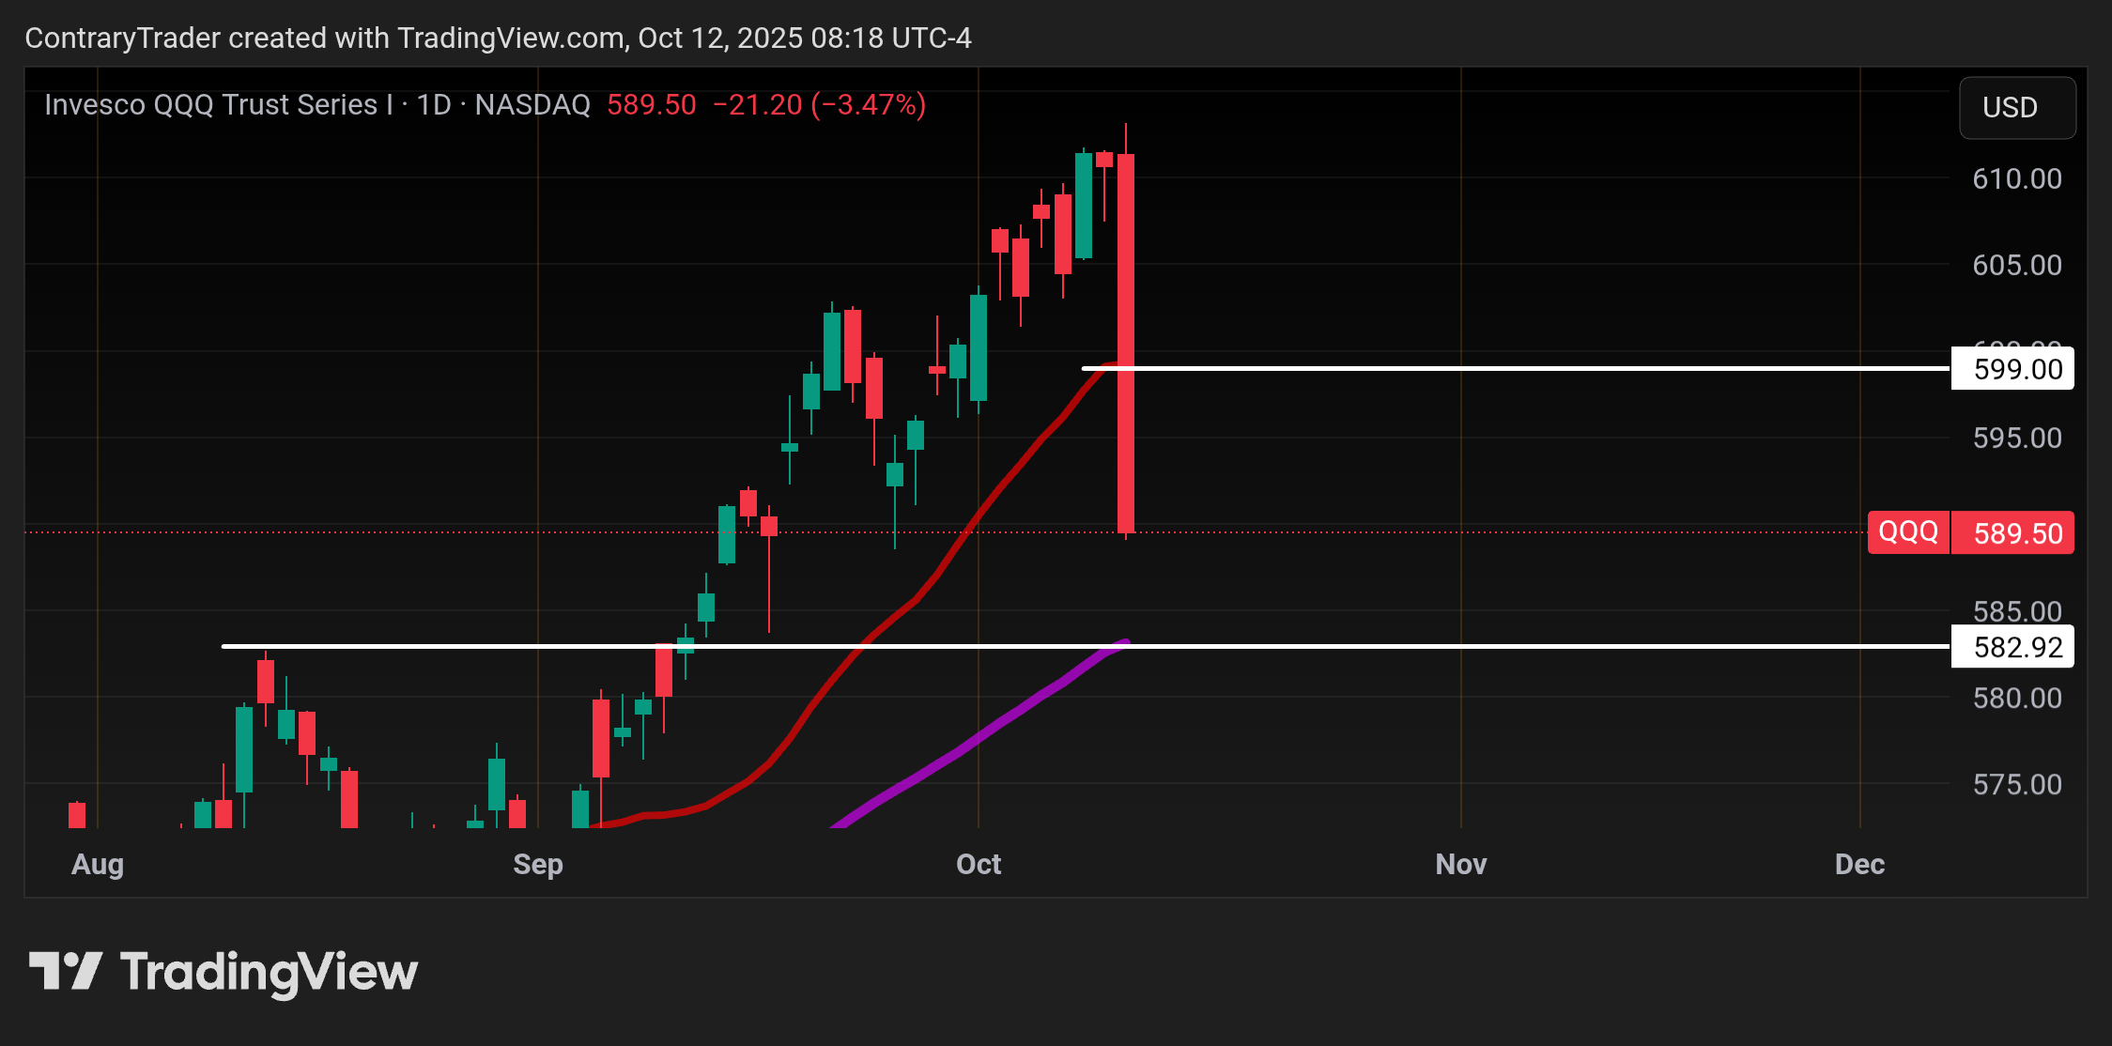Click the 575.00 price axis label
Image resolution: width=2112 pixels, height=1046 pixels.
pyautogui.click(x=2017, y=784)
